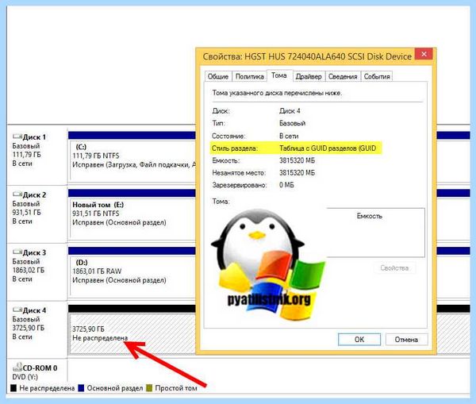This screenshot has width=476, height=404.
Task: Click olive Простой том legend swatch
Action: pyautogui.click(x=149, y=388)
